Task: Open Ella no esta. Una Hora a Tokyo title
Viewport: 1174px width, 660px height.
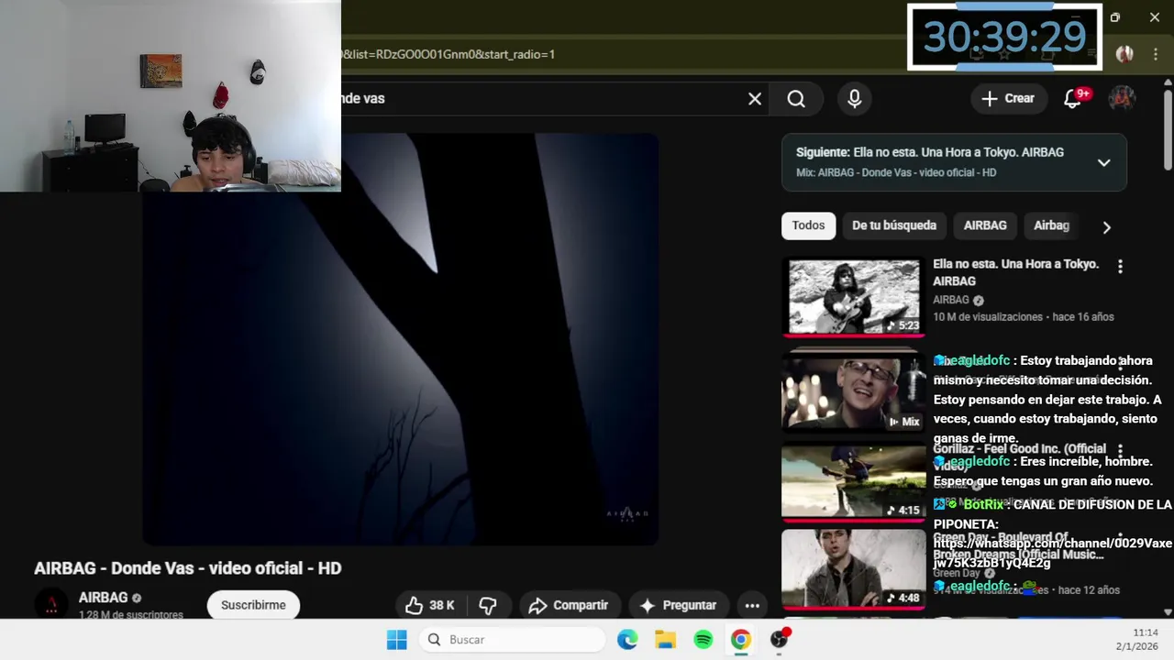Action: pos(1015,272)
